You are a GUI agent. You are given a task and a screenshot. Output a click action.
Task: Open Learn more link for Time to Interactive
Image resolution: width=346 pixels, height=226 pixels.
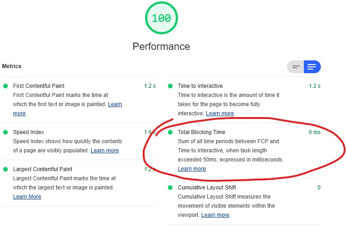(x=220, y=113)
